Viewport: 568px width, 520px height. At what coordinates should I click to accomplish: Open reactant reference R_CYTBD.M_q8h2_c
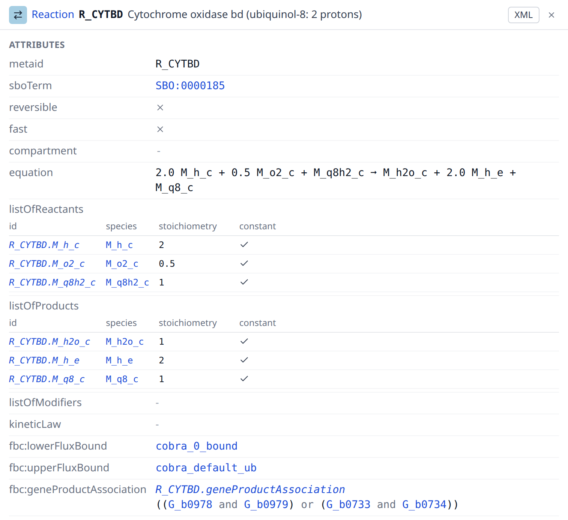tap(52, 282)
